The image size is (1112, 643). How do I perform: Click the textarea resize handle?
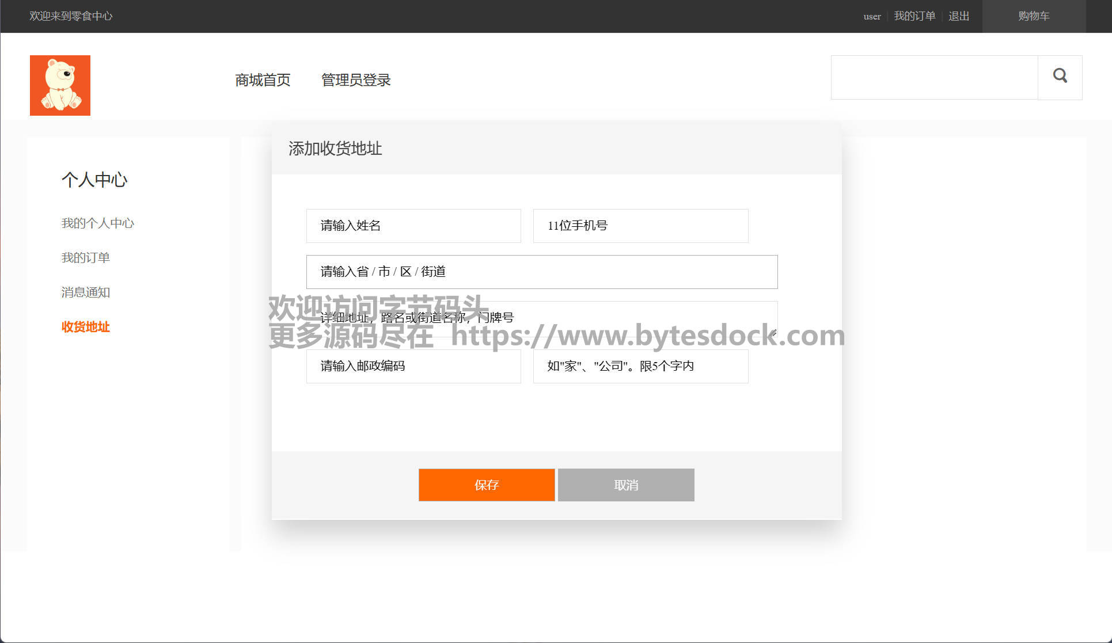click(773, 333)
